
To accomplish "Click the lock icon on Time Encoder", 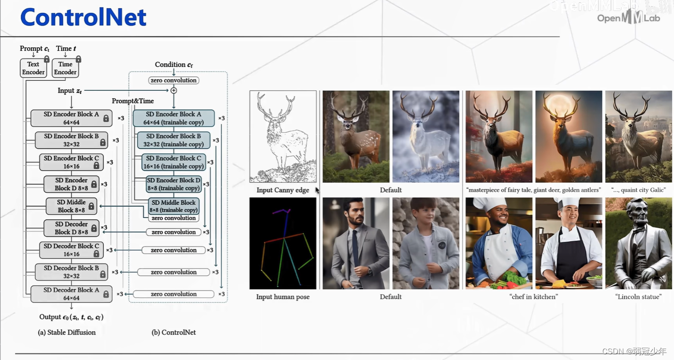I will pos(78,59).
